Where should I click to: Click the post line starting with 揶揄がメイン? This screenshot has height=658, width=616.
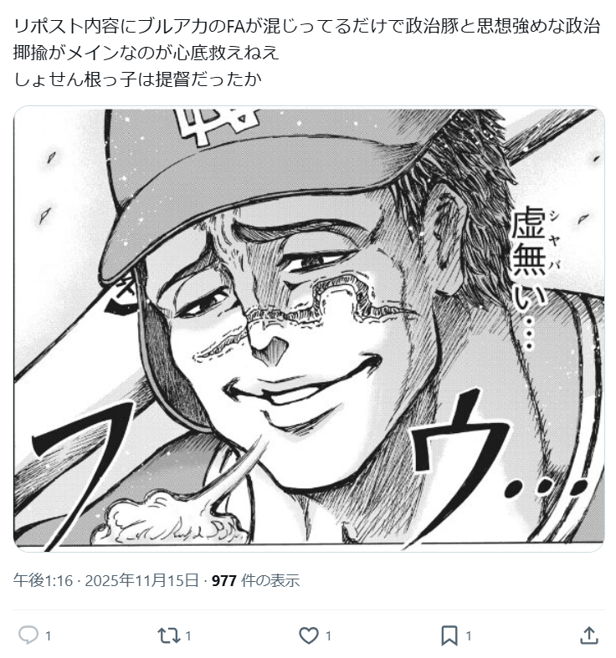(x=146, y=53)
